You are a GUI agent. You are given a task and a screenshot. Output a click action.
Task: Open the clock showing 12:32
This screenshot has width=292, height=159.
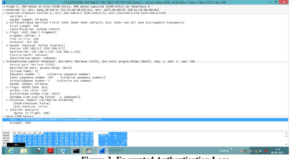[x=278, y=151]
